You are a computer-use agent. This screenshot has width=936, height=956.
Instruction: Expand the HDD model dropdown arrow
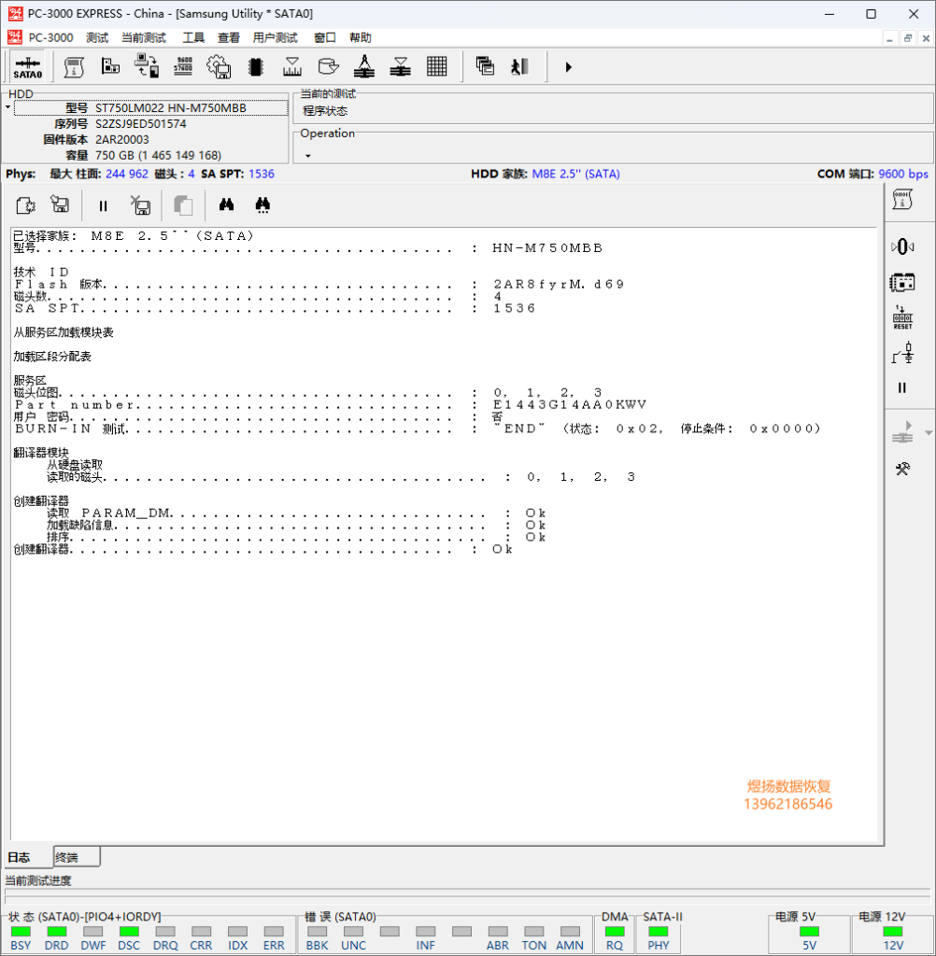point(7,108)
